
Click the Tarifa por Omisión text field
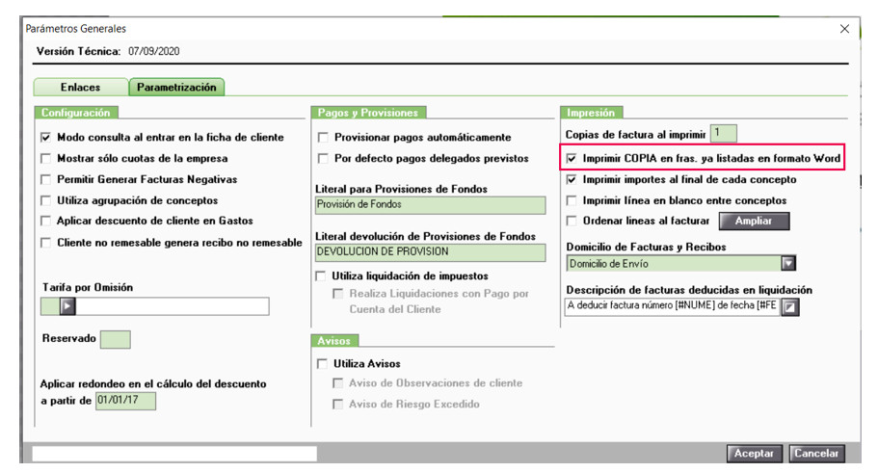pyautogui.click(x=172, y=306)
